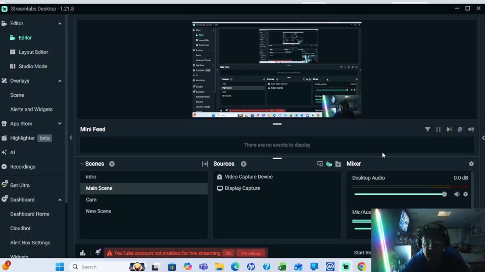This screenshot has width=485, height=272.
Task: Open Alert Box Settings
Action: pyautogui.click(x=30, y=243)
